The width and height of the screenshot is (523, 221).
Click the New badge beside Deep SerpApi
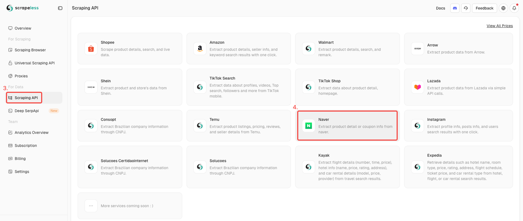pos(54,110)
